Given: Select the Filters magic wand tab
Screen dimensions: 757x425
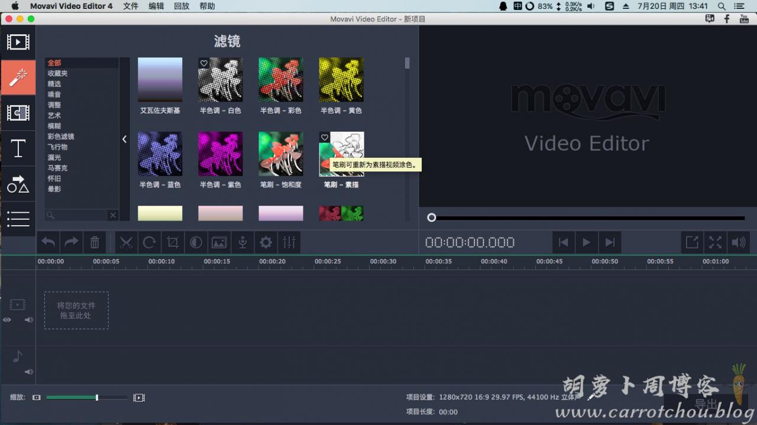Looking at the screenshot, I should click(x=18, y=77).
